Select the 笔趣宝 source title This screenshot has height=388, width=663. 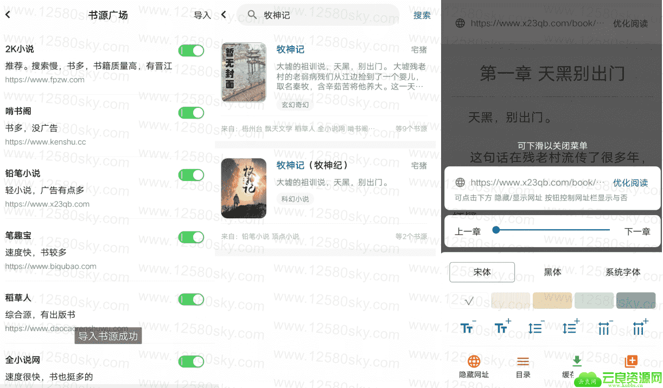[x=18, y=236]
